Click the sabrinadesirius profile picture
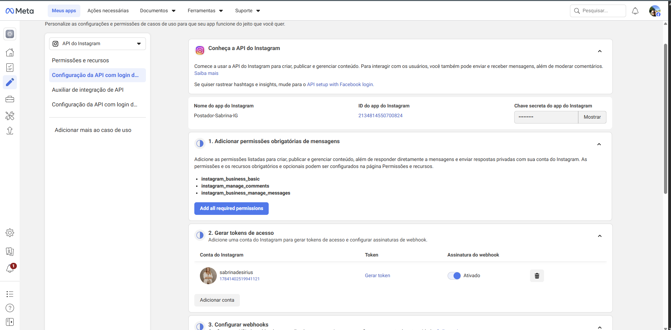This screenshot has height=330, width=671. coord(208,276)
